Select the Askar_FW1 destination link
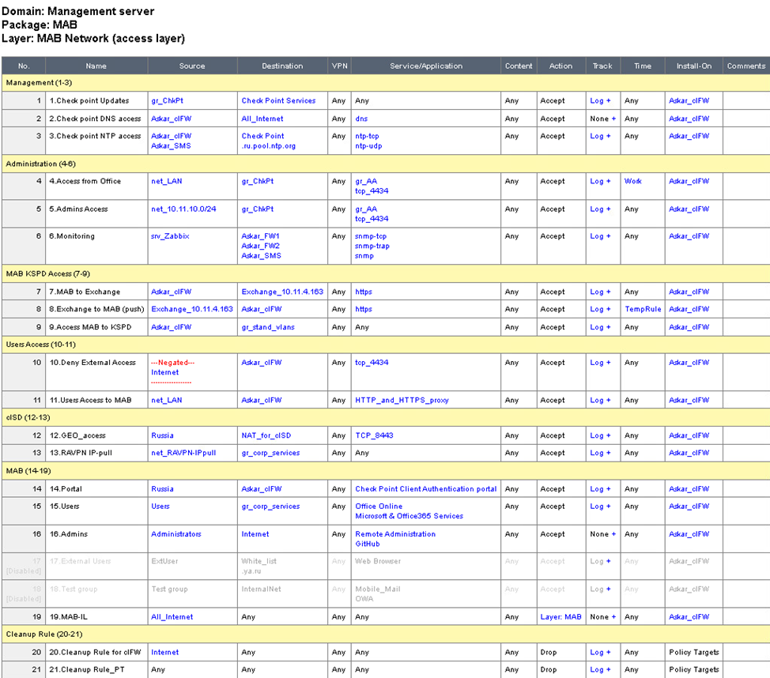This screenshot has height=678, width=770. [260, 236]
